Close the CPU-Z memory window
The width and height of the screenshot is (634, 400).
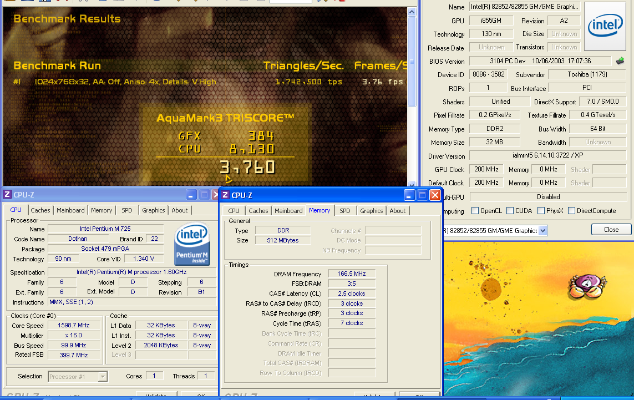tap(435, 195)
